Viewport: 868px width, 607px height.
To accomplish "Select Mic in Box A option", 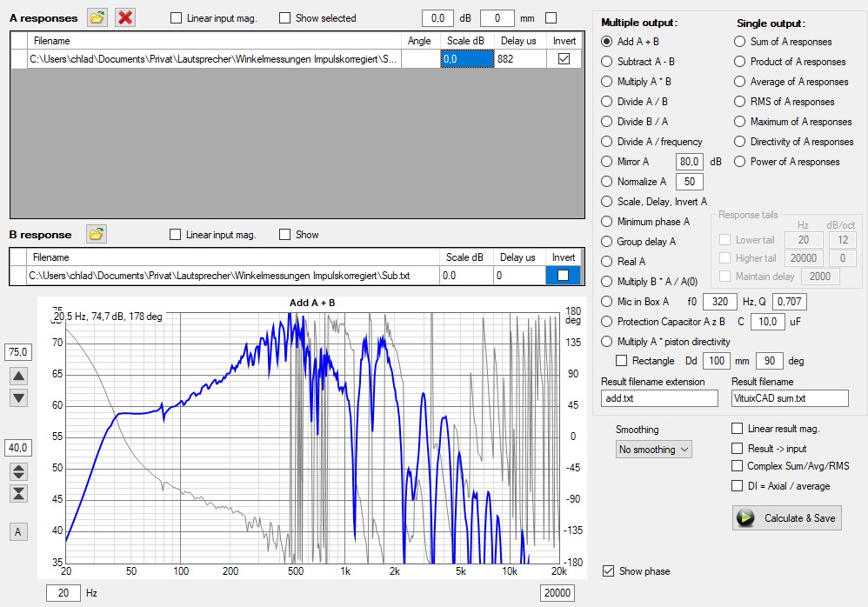I will click(x=607, y=302).
